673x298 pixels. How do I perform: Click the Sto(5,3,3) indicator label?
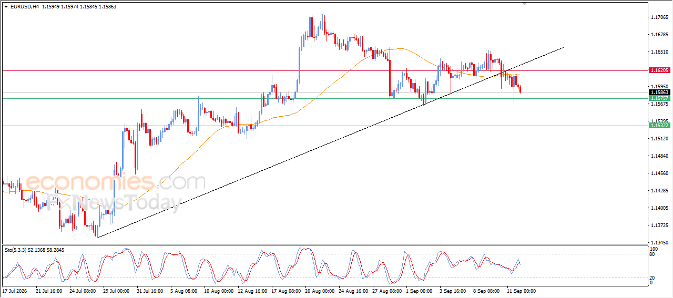click(x=16, y=250)
